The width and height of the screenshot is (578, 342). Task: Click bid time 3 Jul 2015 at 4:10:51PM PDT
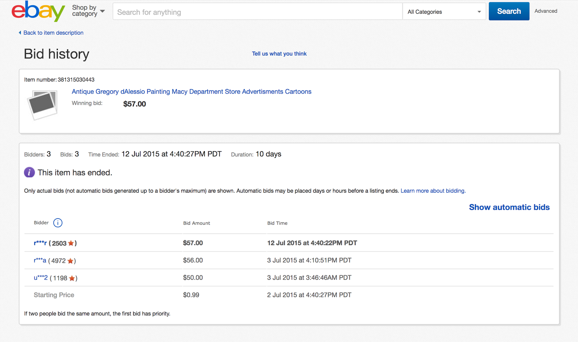[x=309, y=260]
